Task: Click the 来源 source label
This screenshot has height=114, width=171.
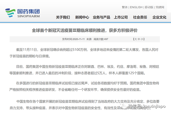Action: tap(89, 39)
